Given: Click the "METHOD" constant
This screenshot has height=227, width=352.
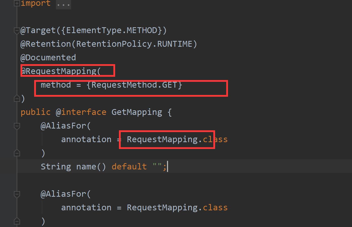Looking at the screenshot, I should pos(142,30).
